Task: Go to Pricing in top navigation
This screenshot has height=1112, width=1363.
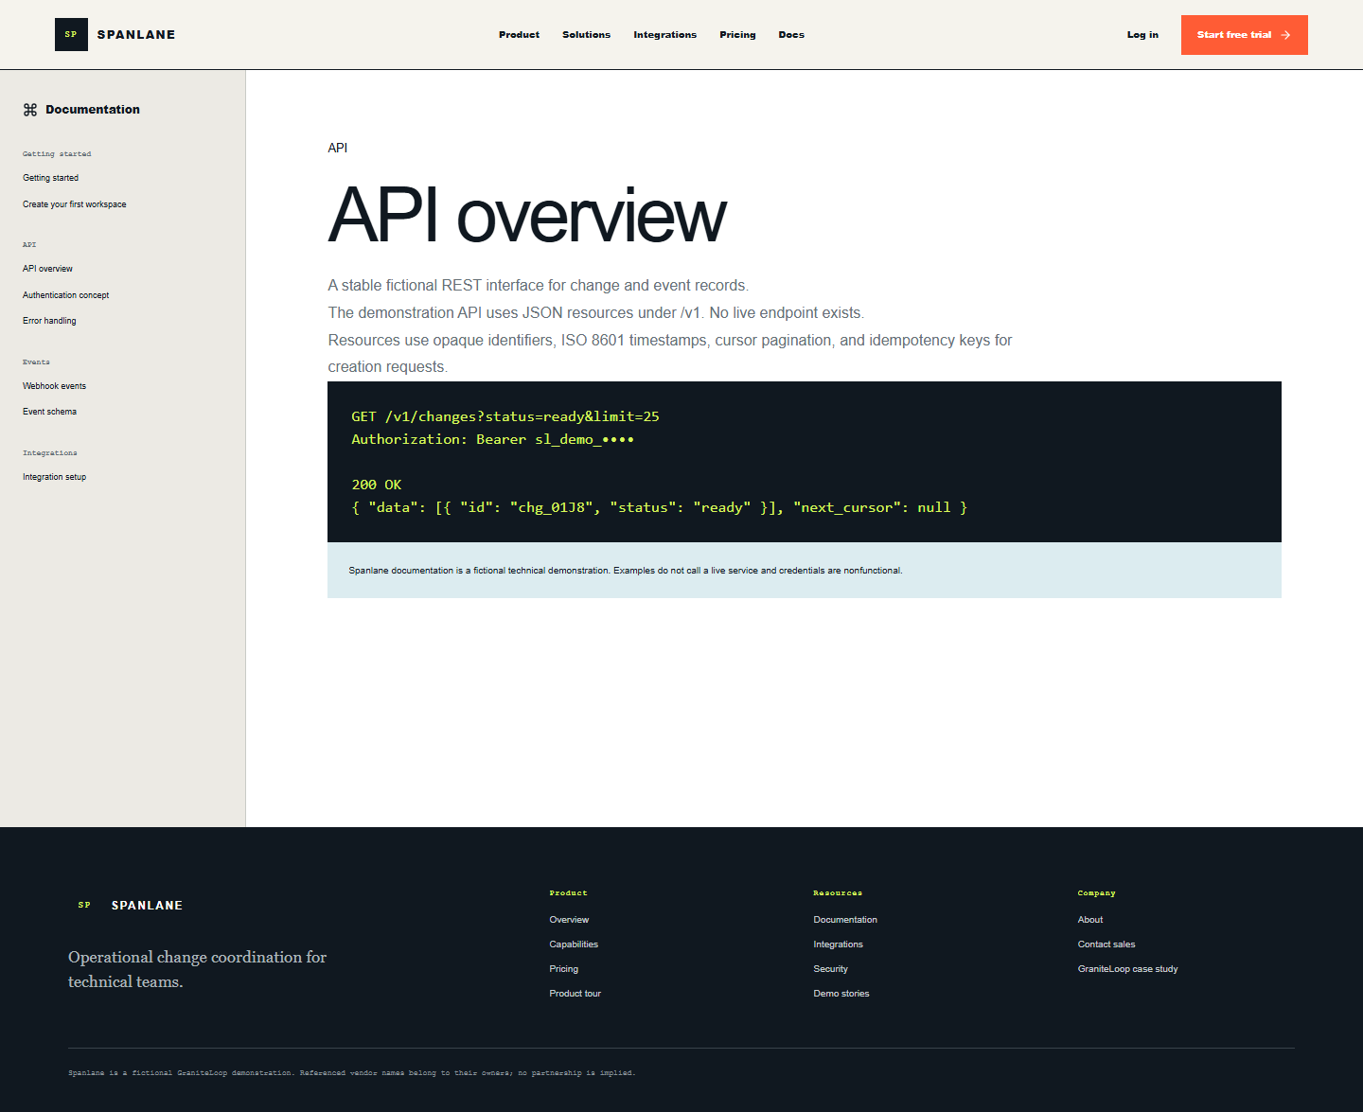Action: pos(737,35)
